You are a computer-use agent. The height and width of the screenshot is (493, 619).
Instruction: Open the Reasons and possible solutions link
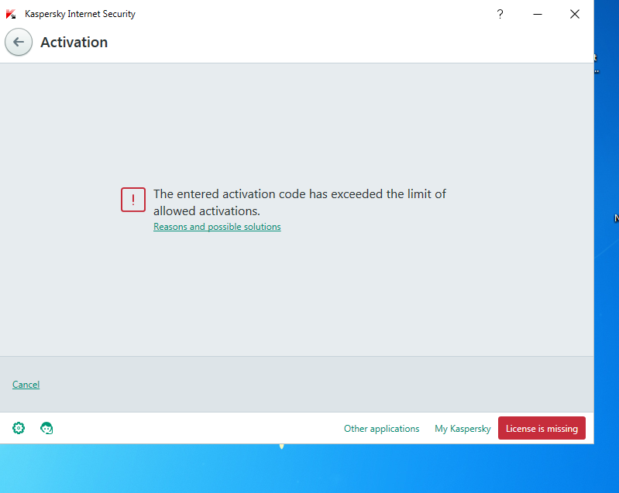tap(217, 227)
